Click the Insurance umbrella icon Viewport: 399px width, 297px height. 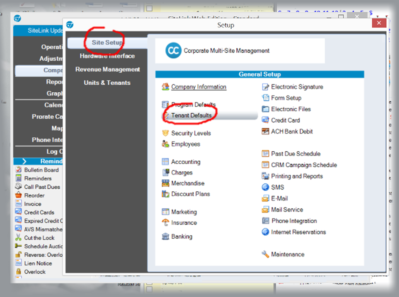click(x=165, y=223)
